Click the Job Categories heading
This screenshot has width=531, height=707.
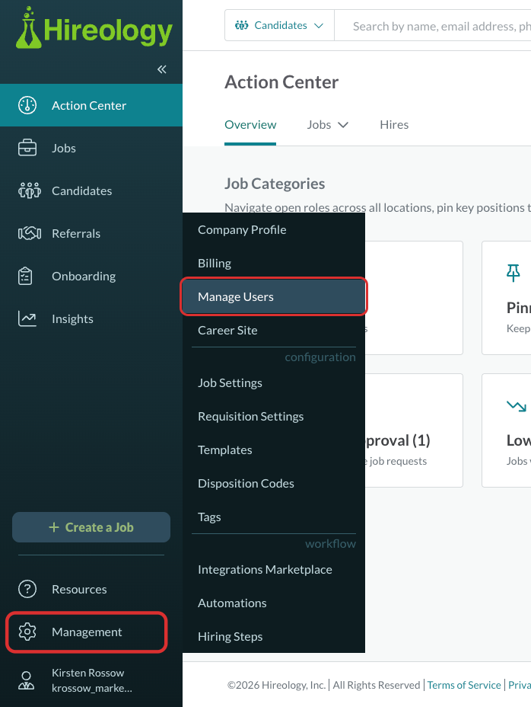275,184
